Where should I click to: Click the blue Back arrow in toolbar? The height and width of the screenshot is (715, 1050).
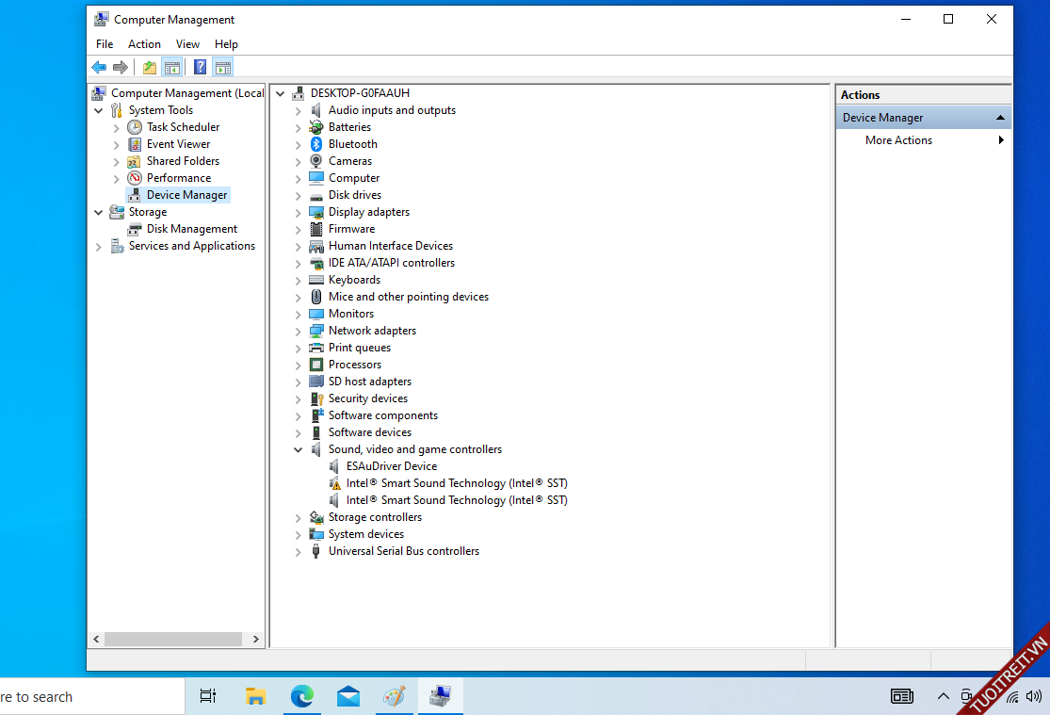99,67
